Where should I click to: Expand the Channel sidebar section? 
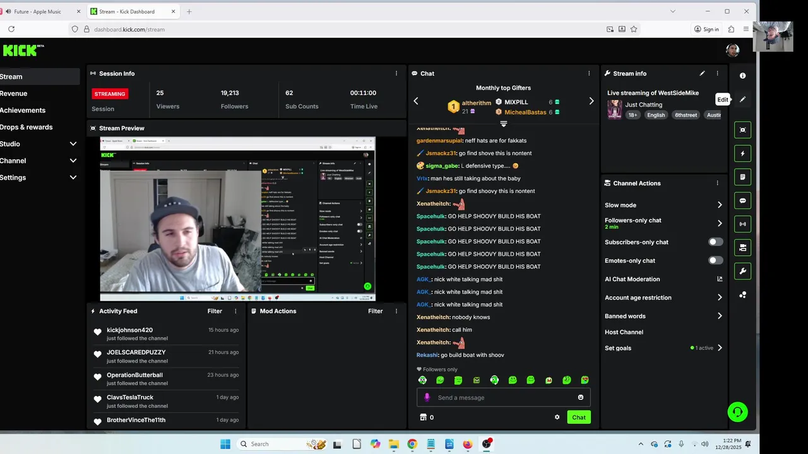(x=73, y=161)
